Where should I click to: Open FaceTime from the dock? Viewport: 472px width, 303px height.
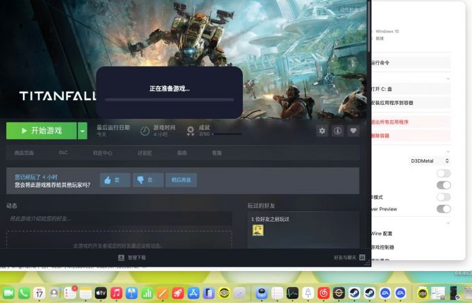coord(9,293)
